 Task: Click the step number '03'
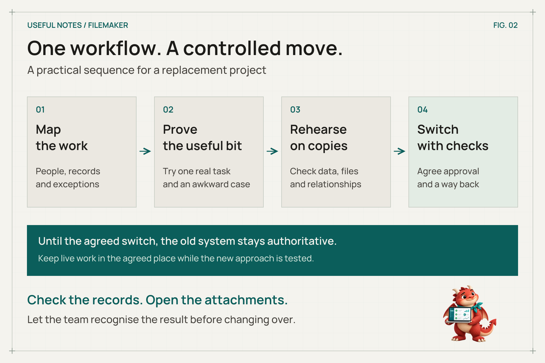(295, 110)
